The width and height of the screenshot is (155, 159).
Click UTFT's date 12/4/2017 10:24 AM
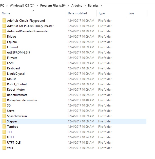click(81, 137)
